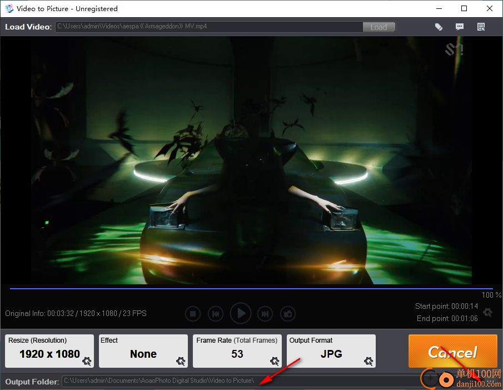Stop video playback
This screenshot has width=503, height=390.
click(193, 314)
